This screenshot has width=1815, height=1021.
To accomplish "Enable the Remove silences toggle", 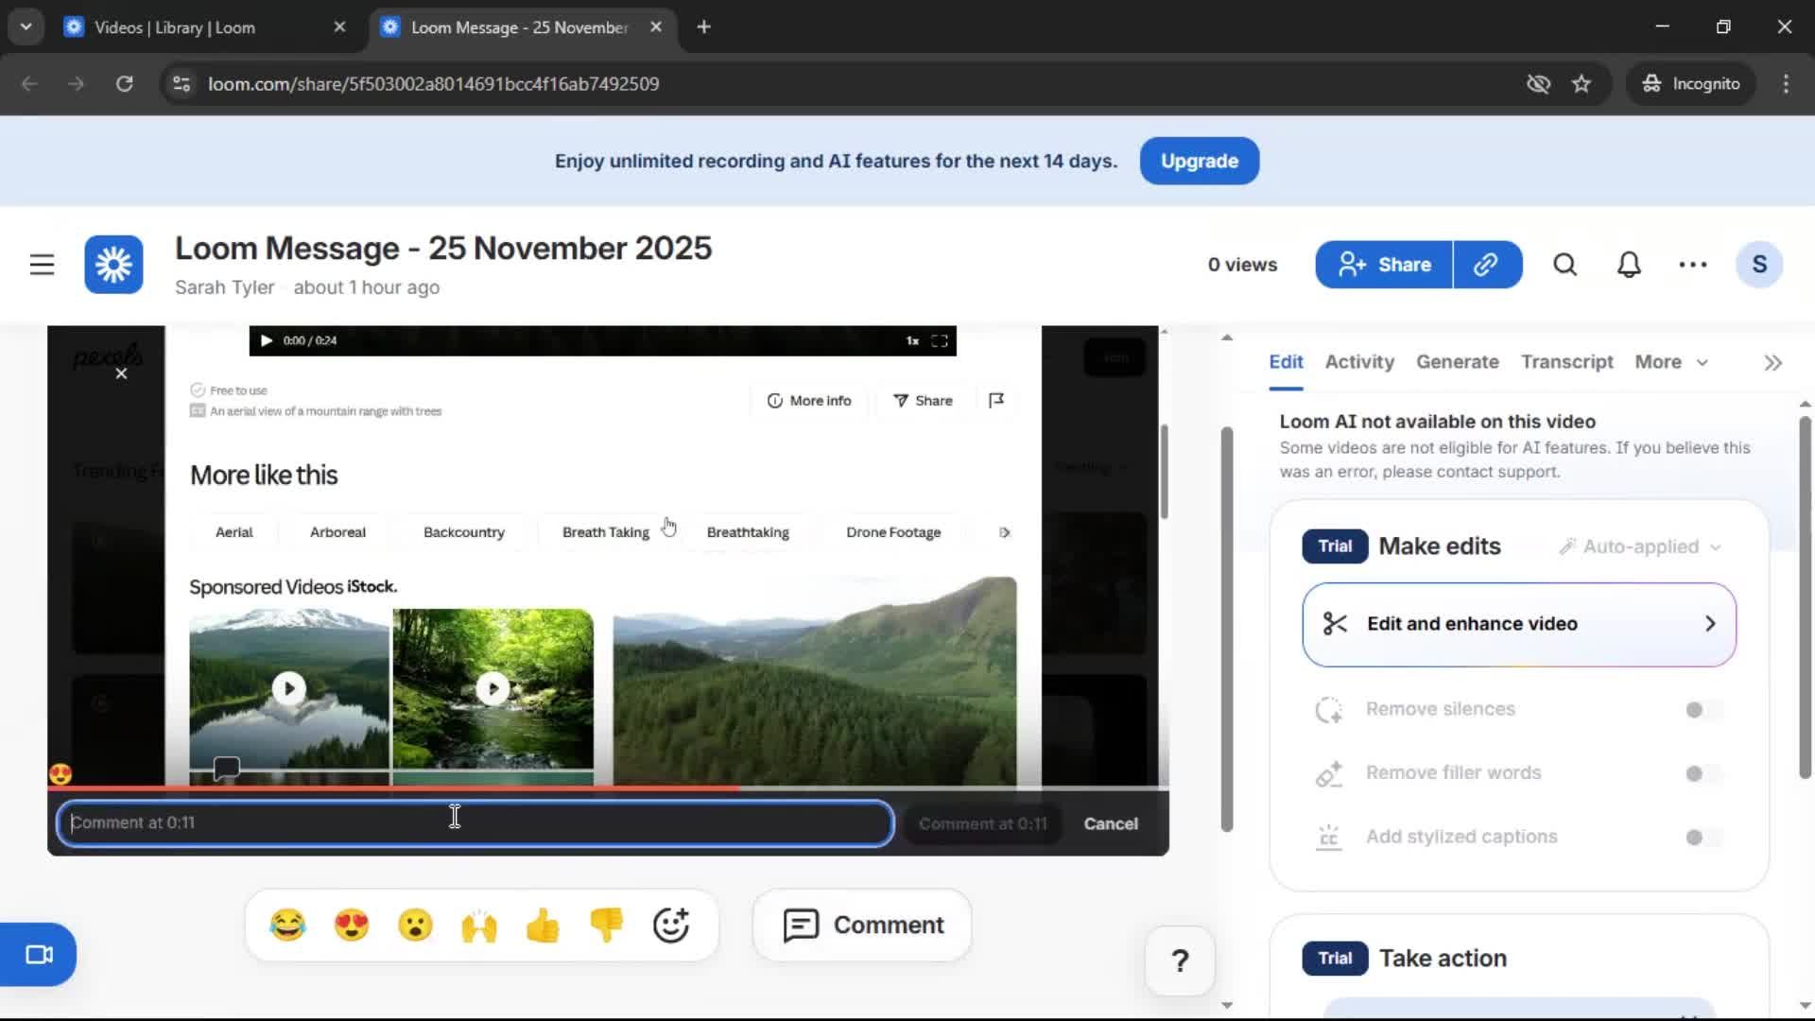I will coord(1697,709).
